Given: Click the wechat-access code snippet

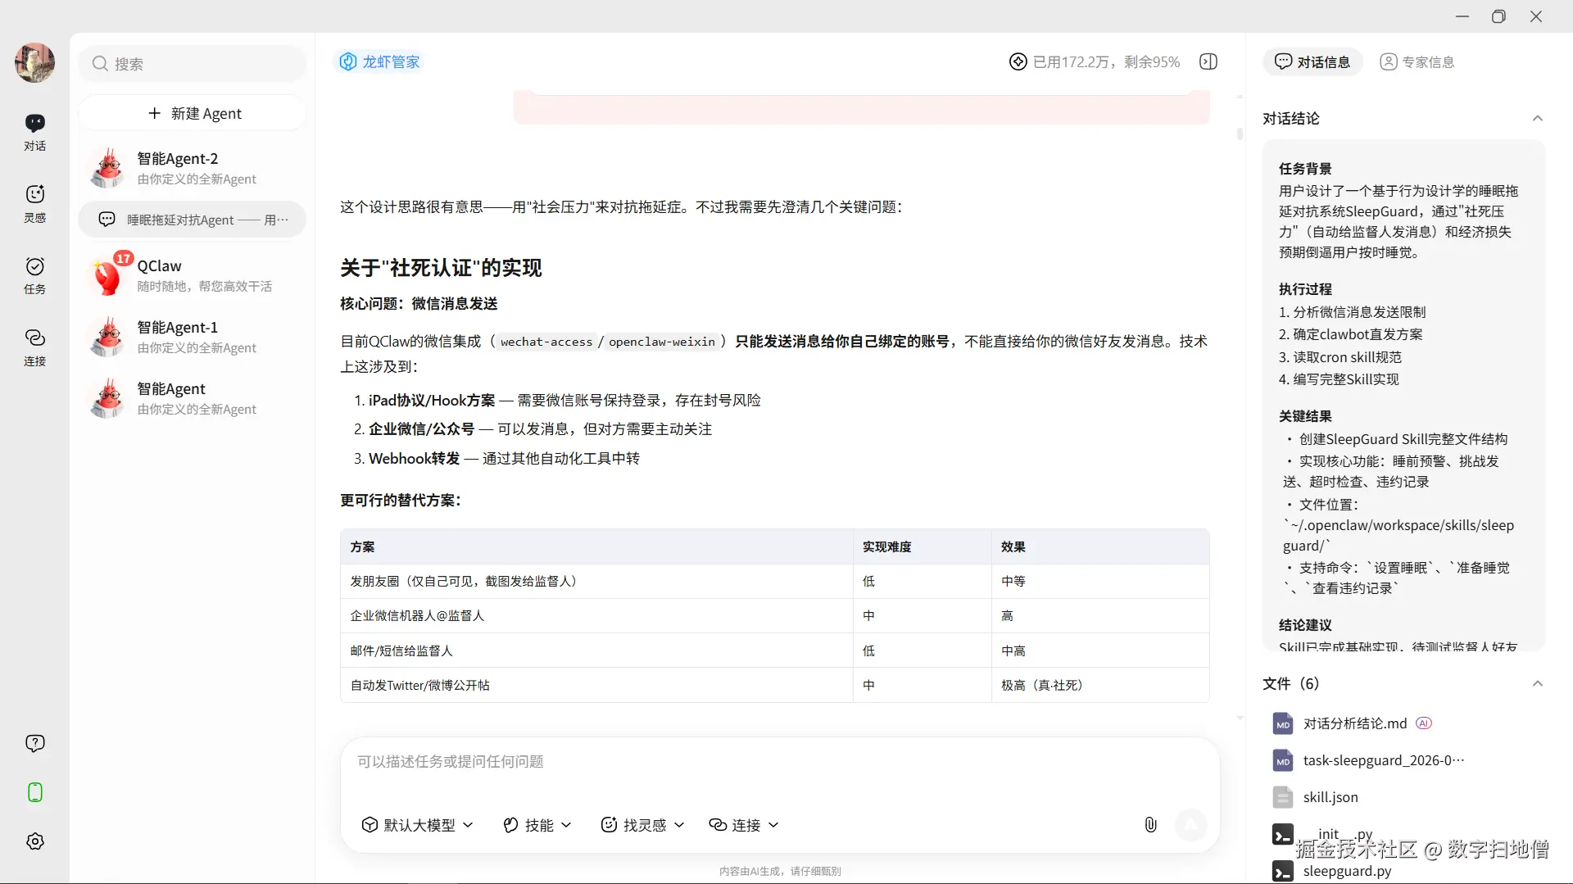Looking at the screenshot, I should tap(546, 342).
